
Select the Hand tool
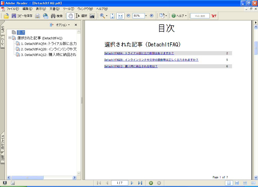point(71,16)
